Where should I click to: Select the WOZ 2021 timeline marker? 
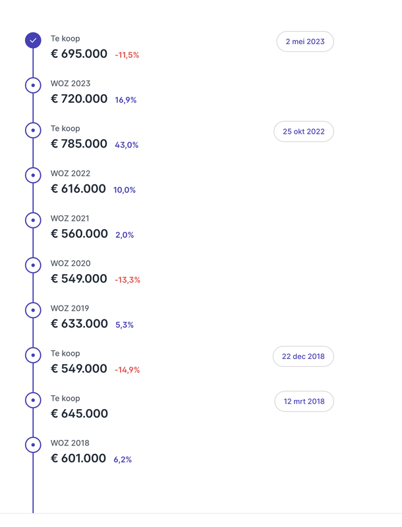pyautogui.click(x=33, y=220)
